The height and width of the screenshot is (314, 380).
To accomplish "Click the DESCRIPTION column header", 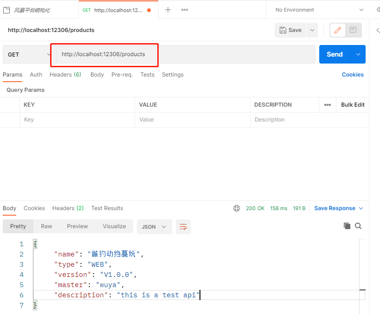I will [273, 105].
